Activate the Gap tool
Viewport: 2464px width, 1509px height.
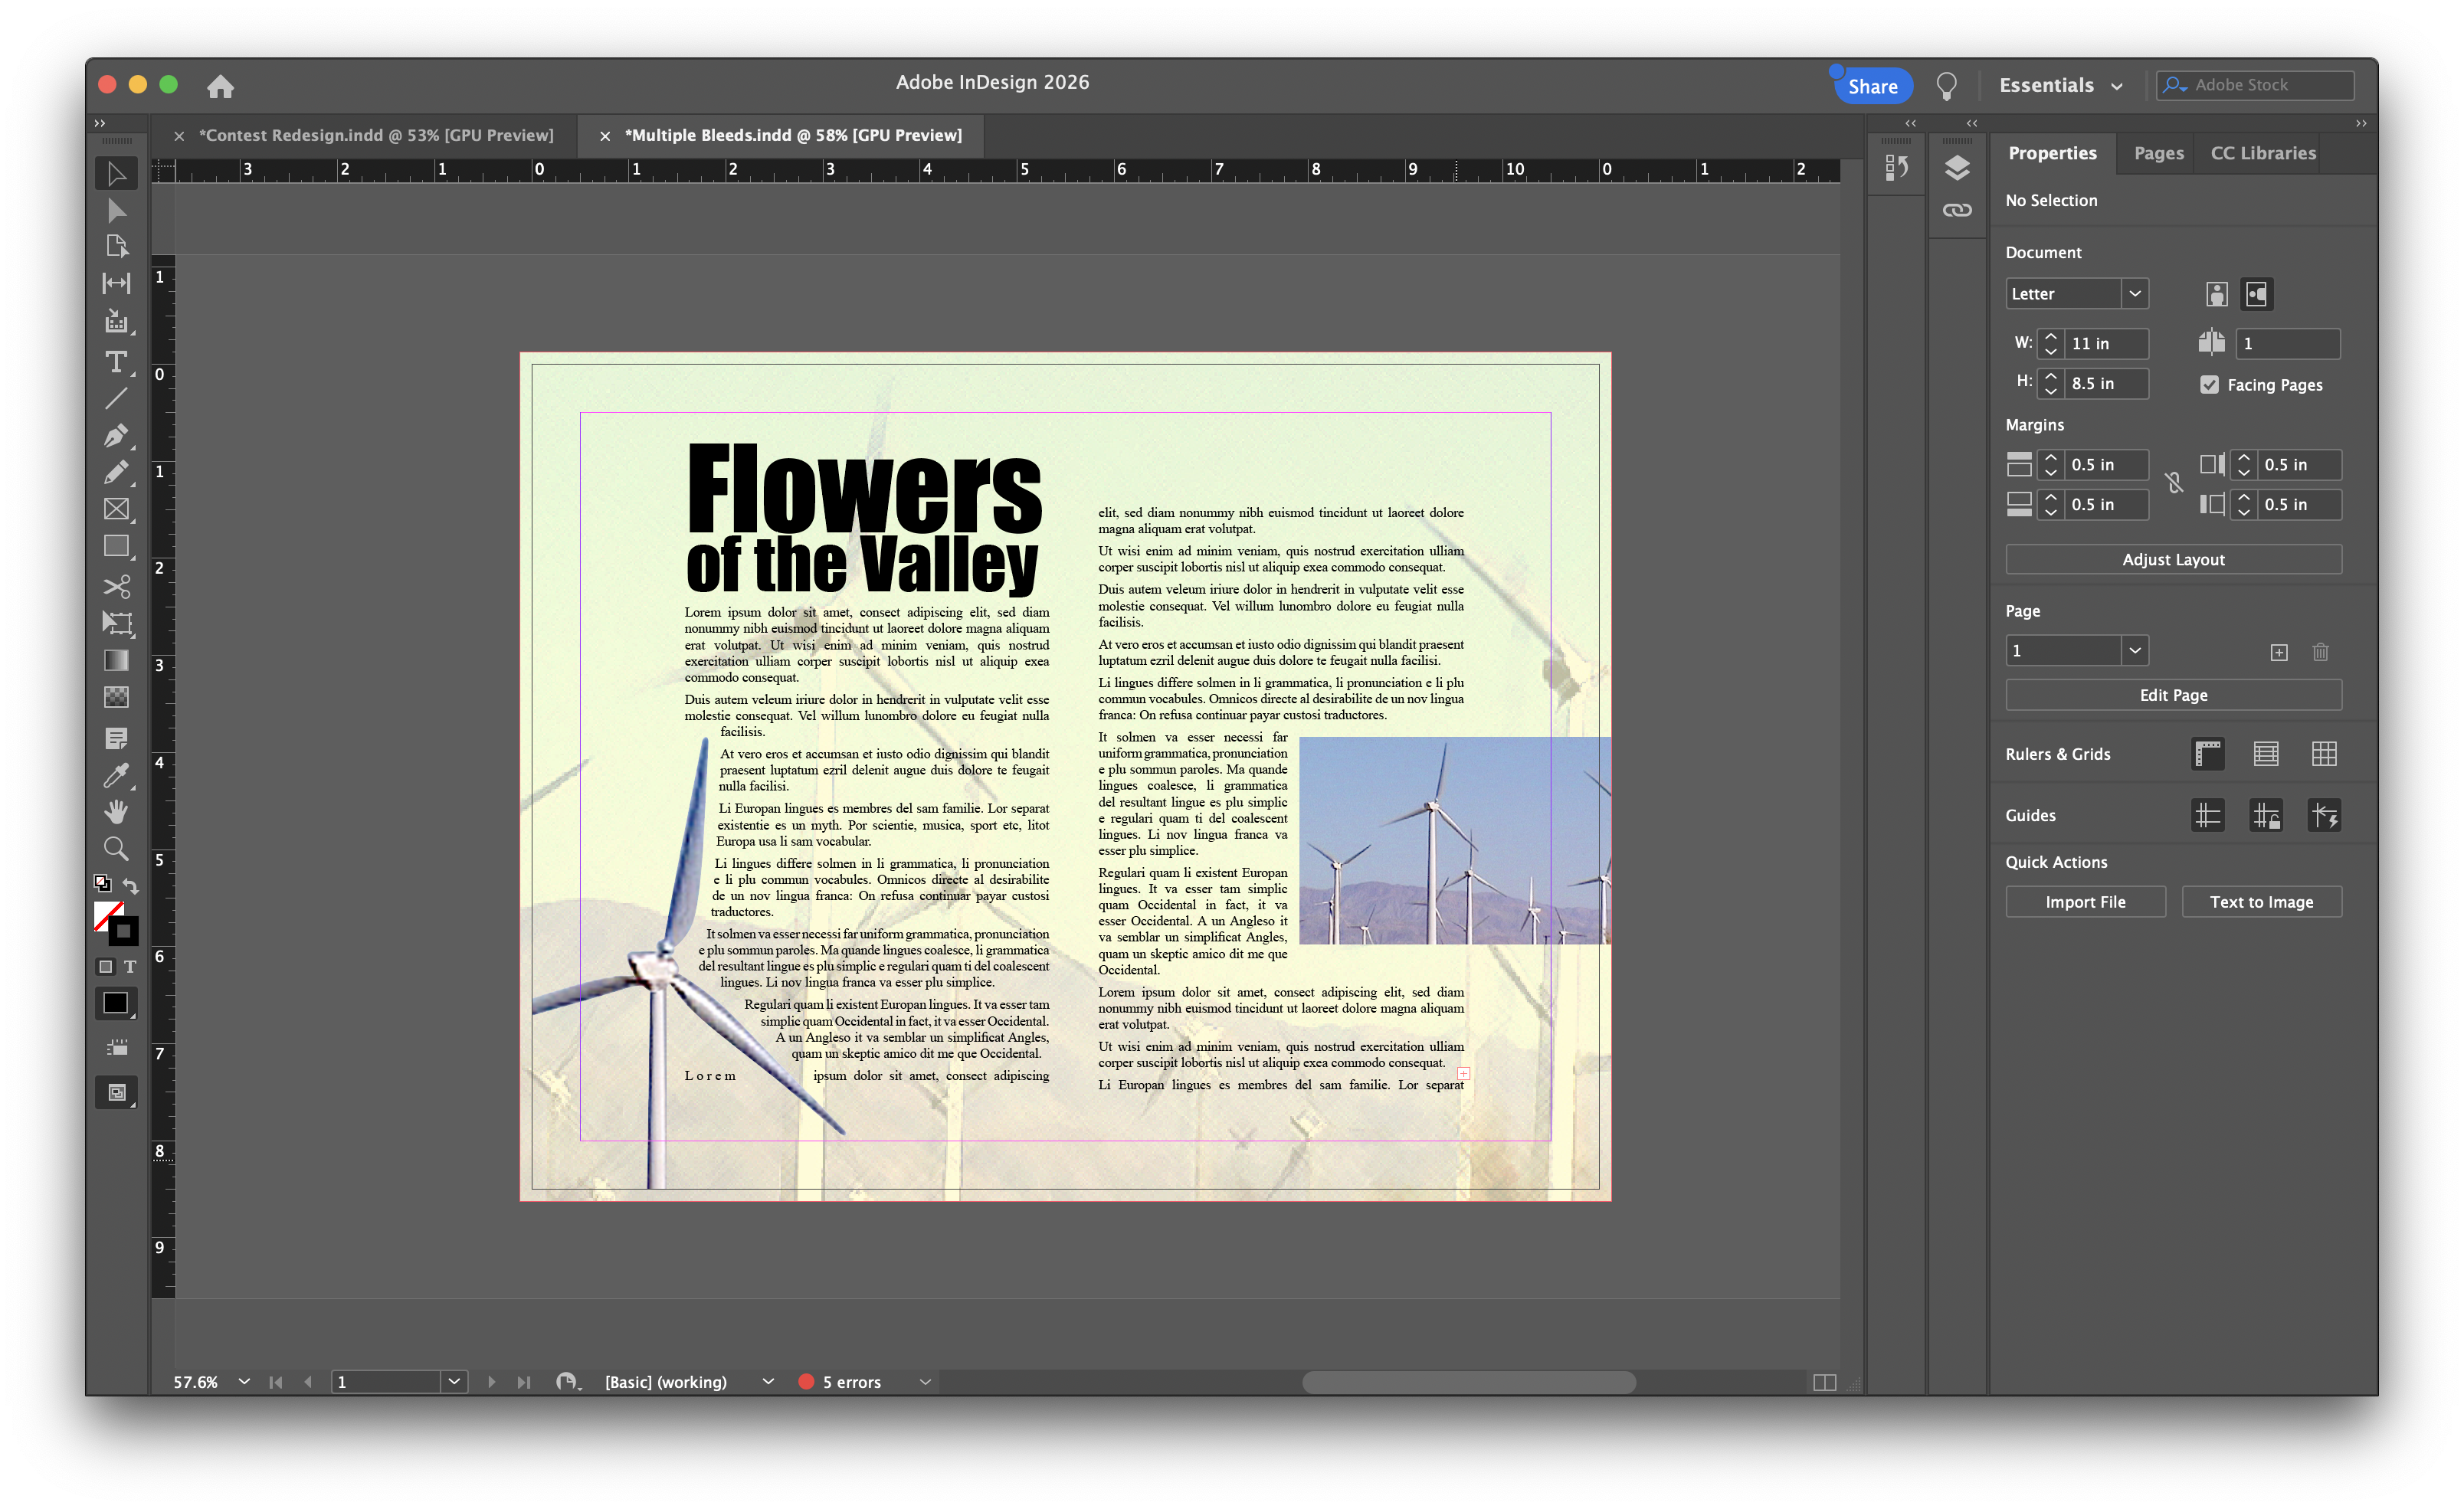click(116, 283)
